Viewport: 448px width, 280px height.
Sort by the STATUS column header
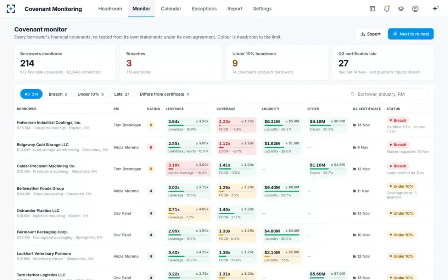pyautogui.click(x=393, y=109)
